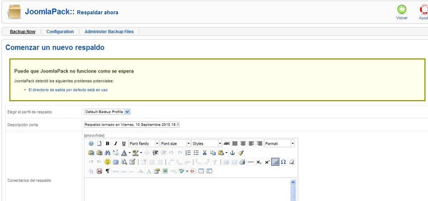The width and height of the screenshot is (428, 201).
Task: Open the Configuration tab
Action: 60,31
